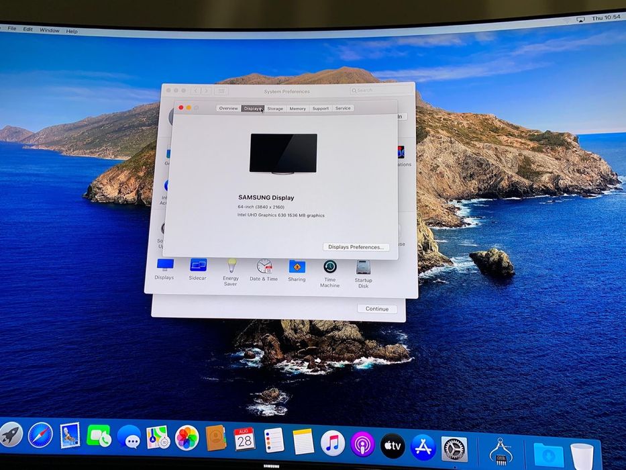This screenshot has height=470, width=626.
Task: Open FaceTime from the Dock
Action: pyautogui.click(x=99, y=436)
